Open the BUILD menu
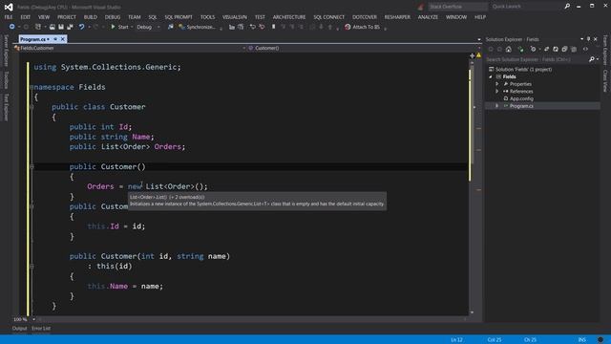 (x=91, y=17)
